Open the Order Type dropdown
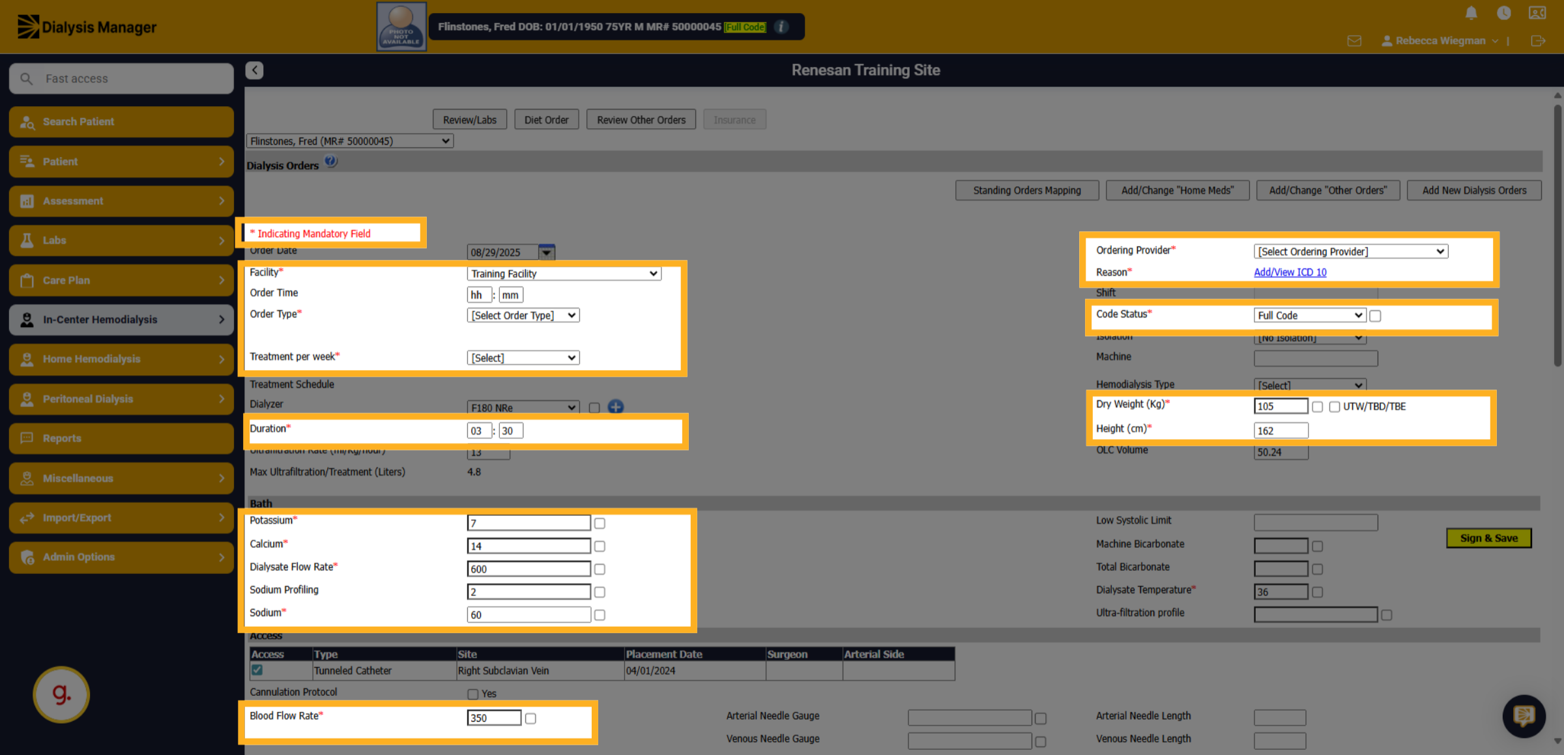This screenshot has height=755, width=1564. 523,315
